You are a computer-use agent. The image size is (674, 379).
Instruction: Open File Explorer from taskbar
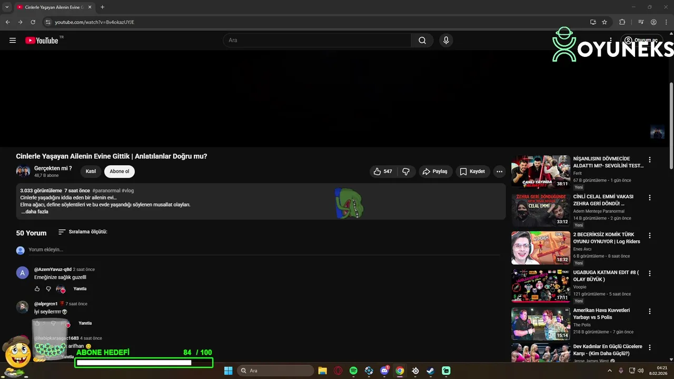click(322, 371)
